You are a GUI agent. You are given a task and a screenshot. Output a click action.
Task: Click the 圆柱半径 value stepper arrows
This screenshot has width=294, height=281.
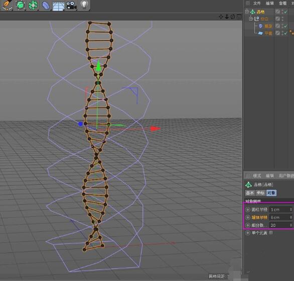coord(291,209)
